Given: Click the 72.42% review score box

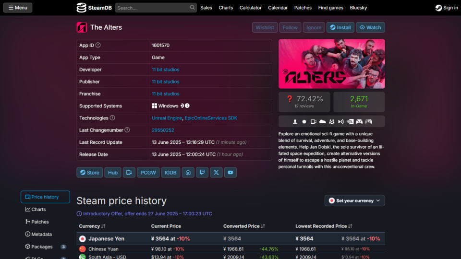Looking at the screenshot, I should click(304, 102).
